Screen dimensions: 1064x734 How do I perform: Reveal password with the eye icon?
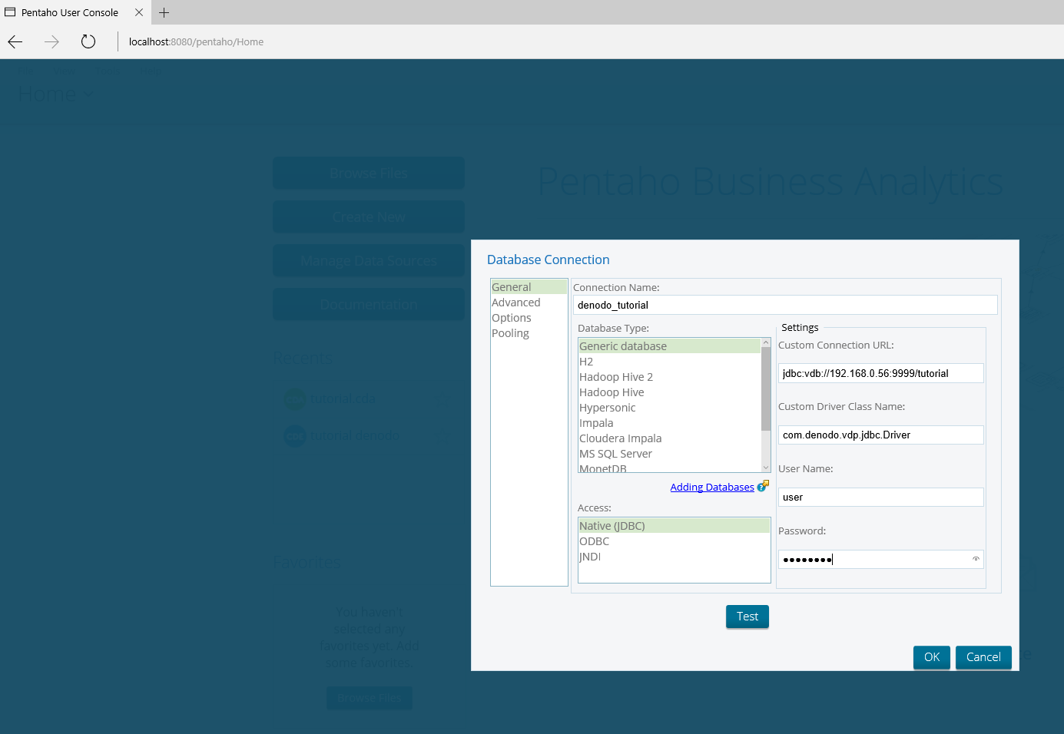pyautogui.click(x=976, y=559)
